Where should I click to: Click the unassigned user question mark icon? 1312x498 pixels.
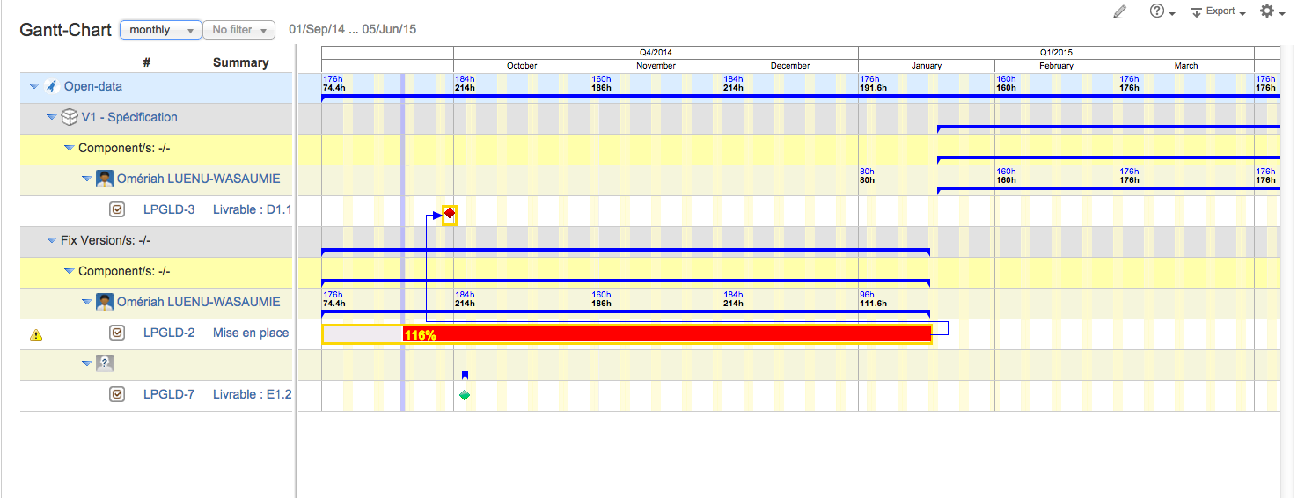click(x=105, y=363)
